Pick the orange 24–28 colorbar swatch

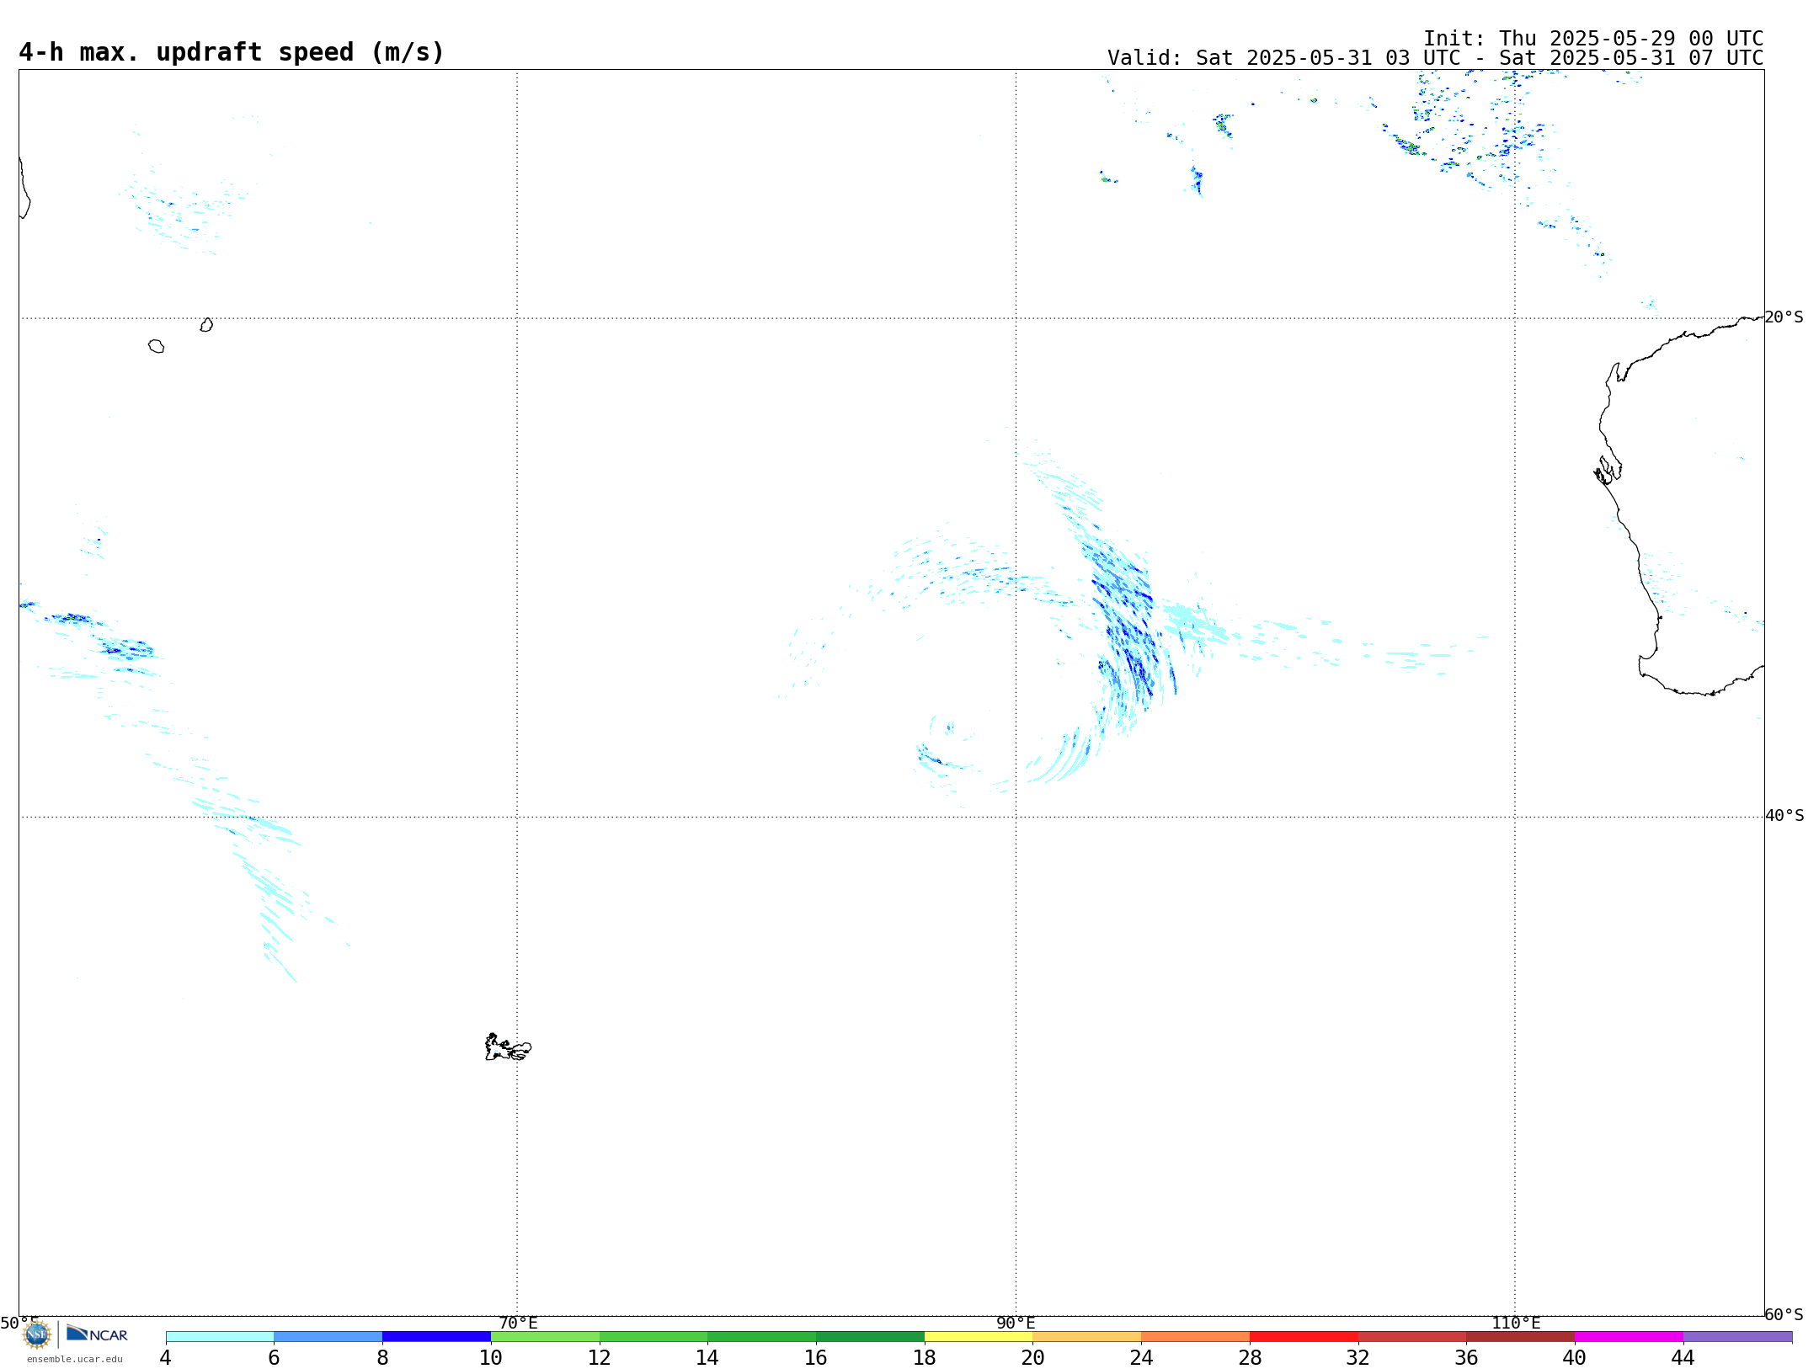point(1195,1337)
